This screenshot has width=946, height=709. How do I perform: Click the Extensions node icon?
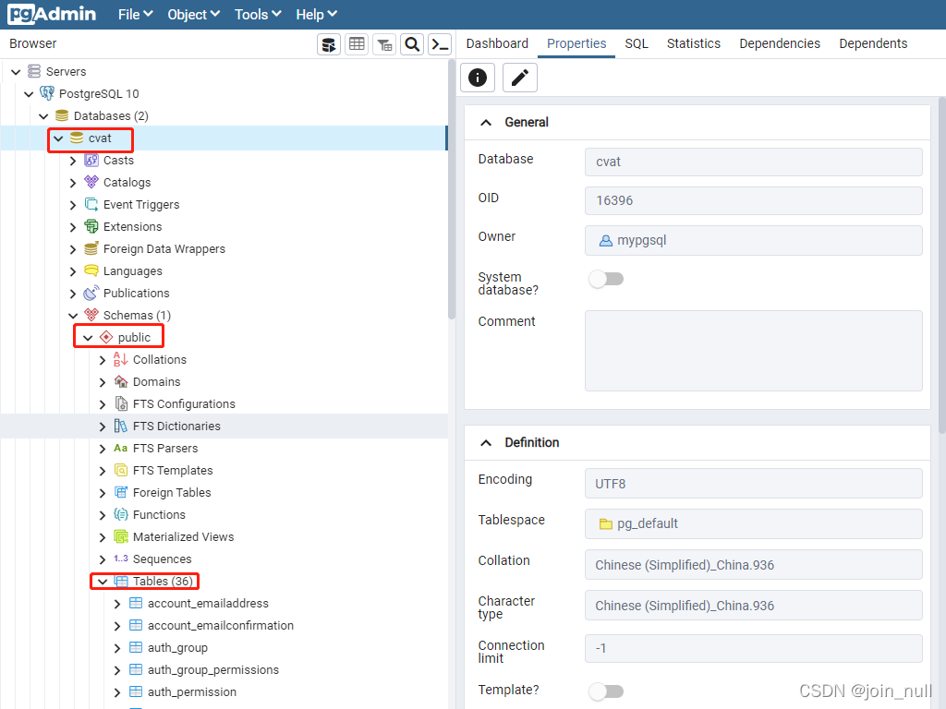pos(91,227)
